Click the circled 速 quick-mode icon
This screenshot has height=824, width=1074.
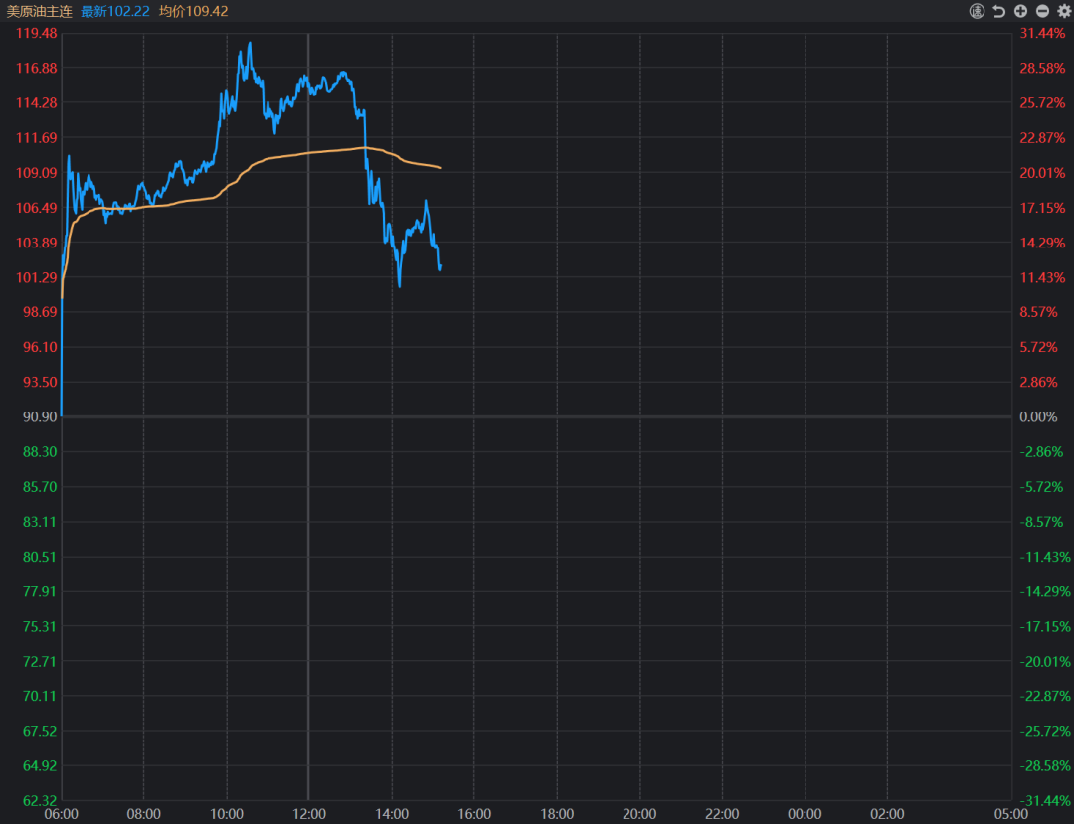click(x=977, y=11)
